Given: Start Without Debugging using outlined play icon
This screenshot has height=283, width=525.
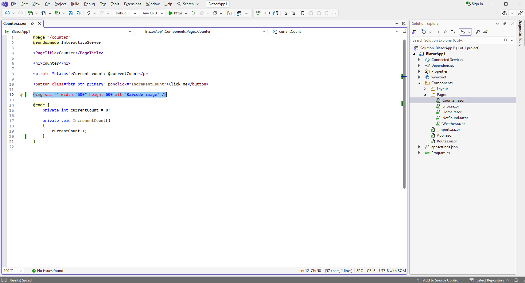Looking at the screenshot, I should click(193, 13).
